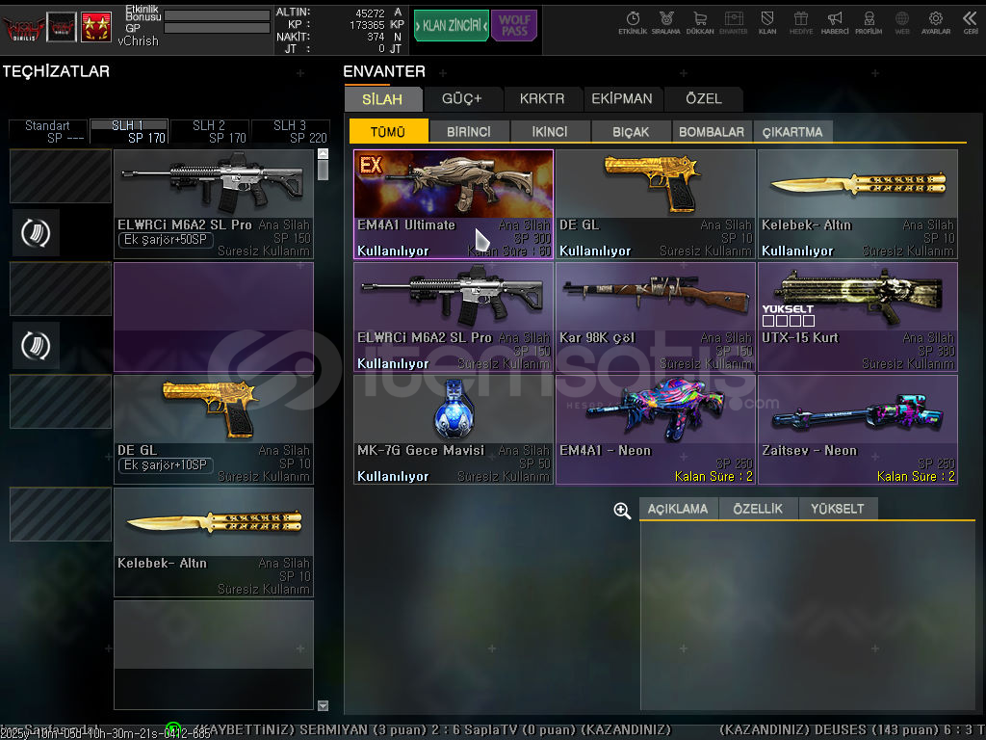Select Kelebek- Altın knife in inventory
Viewport: 986px width, 740px height.
858,204
